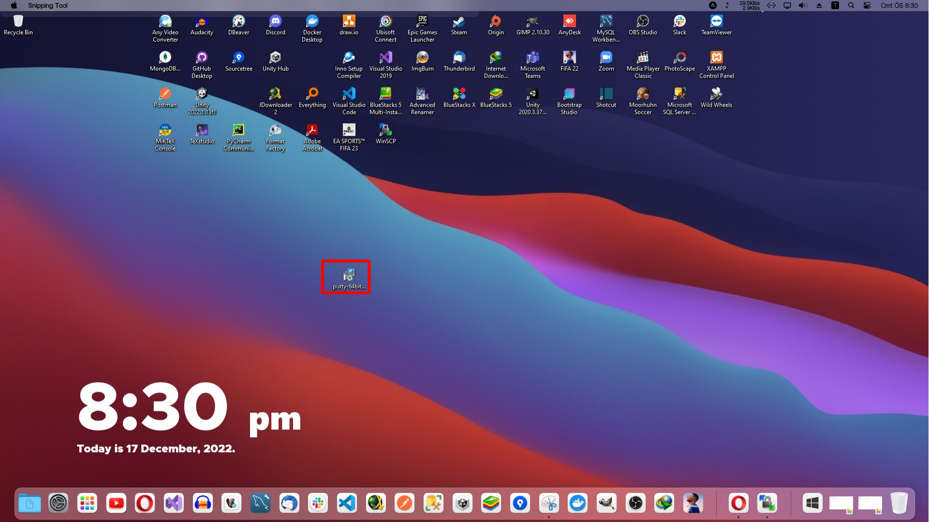929x522 pixels.
Task: Select EA SPORTS FIFA 23 shortcut
Action: click(349, 138)
